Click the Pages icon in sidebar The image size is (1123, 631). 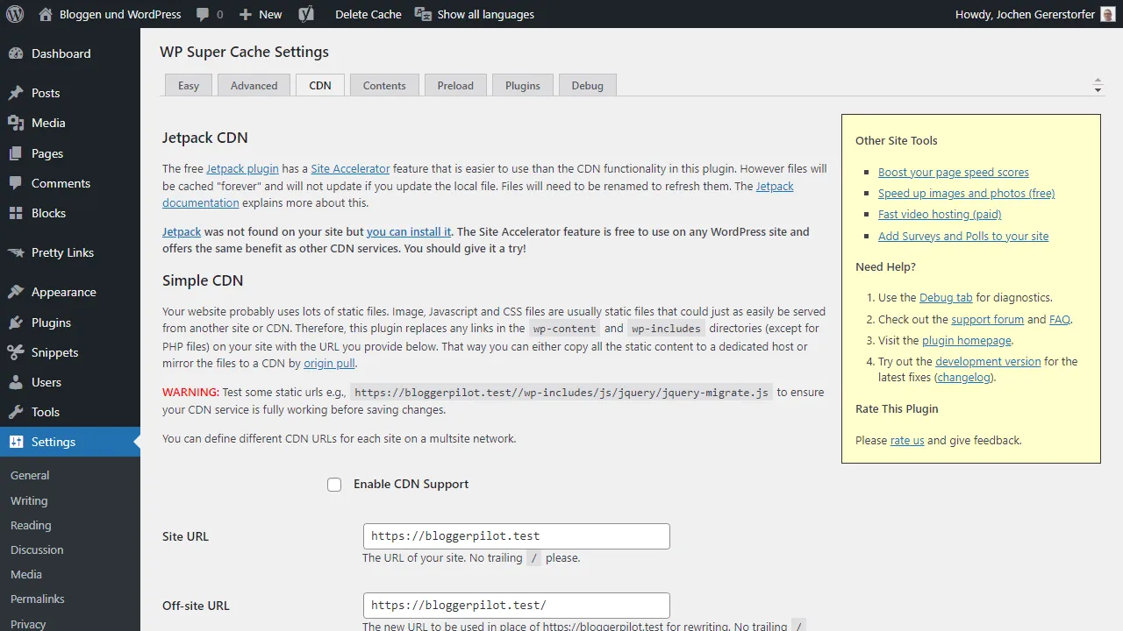16,153
